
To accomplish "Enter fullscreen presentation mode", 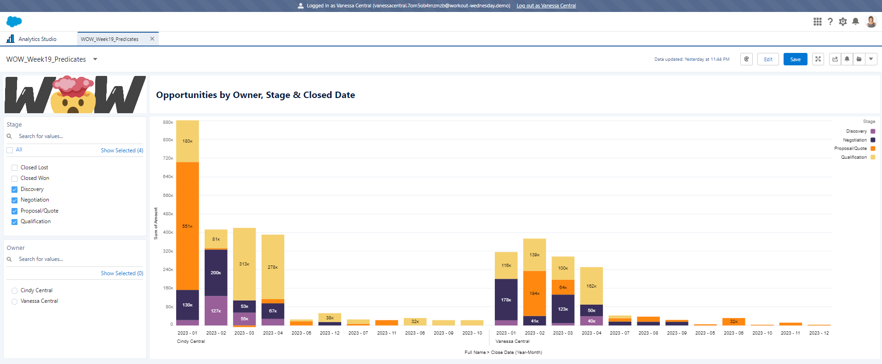I will click(x=818, y=59).
